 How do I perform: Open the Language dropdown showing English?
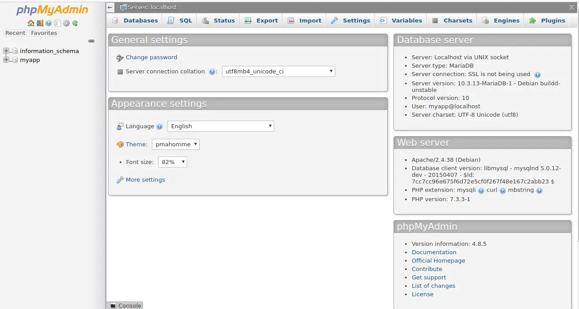tap(221, 126)
